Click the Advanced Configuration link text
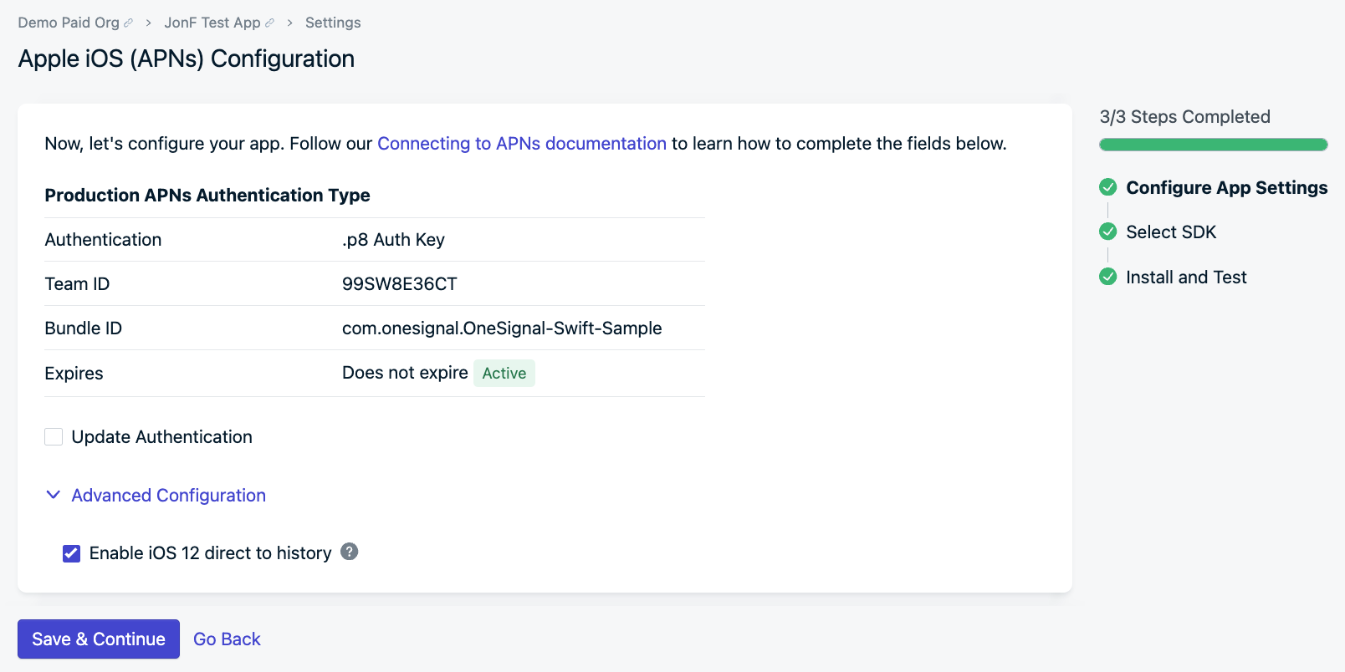The image size is (1345, 672). point(169,495)
